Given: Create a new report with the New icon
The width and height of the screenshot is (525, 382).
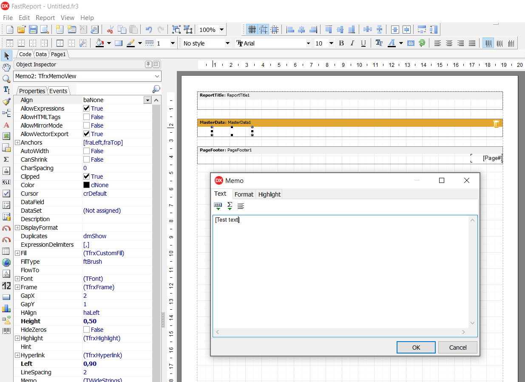Looking at the screenshot, I should [x=10, y=29].
